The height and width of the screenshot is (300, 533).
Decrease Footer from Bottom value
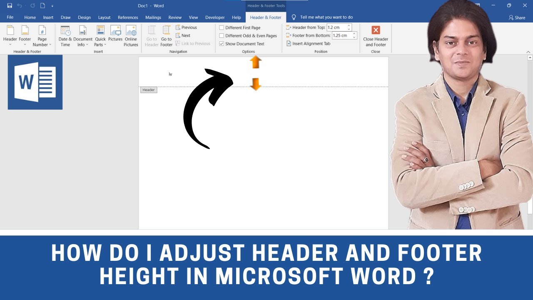[x=355, y=37]
